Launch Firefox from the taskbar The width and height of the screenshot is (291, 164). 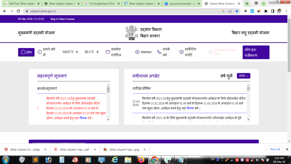141,160
